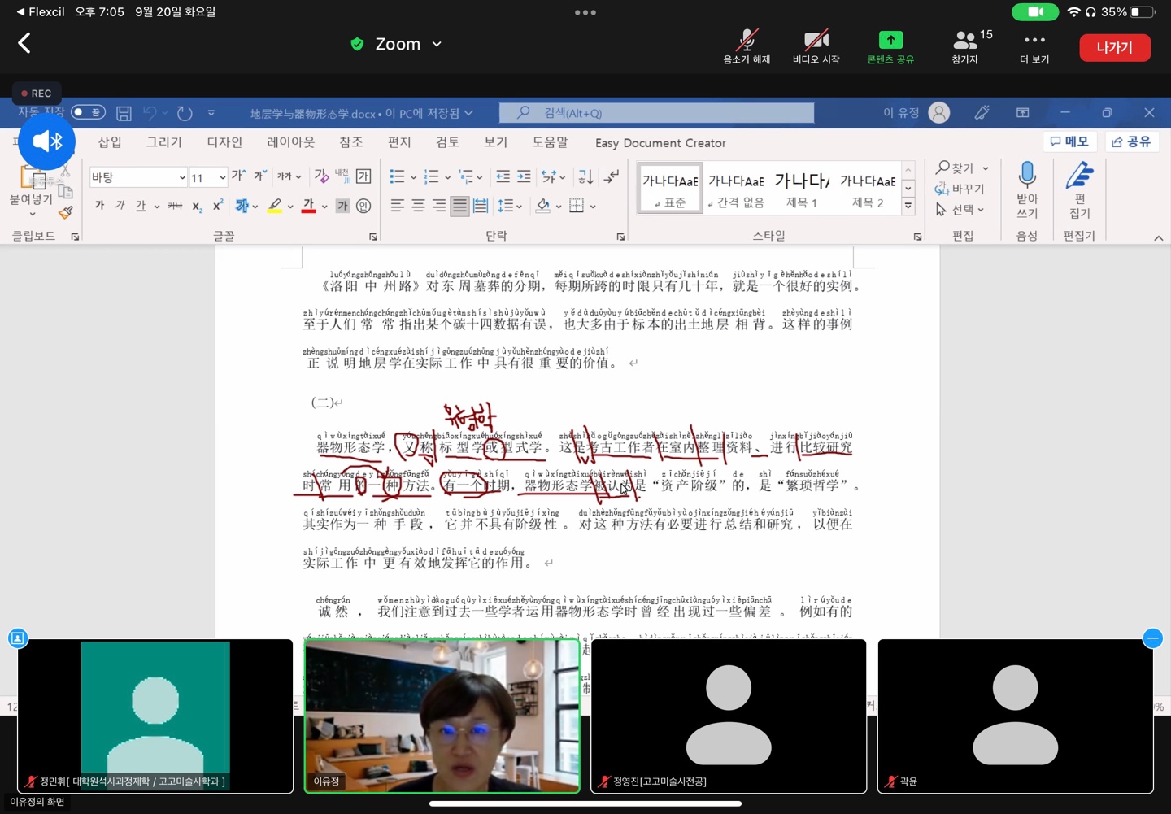Click the 공유 share button in Word

tap(1131, 141)
